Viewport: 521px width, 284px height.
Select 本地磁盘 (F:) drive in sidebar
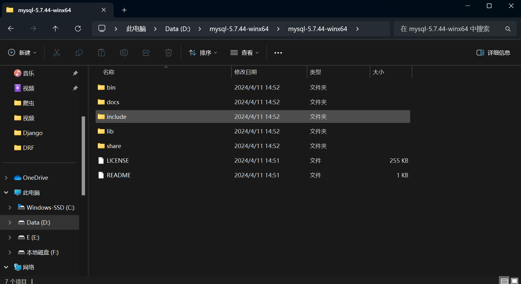[39, 252]
